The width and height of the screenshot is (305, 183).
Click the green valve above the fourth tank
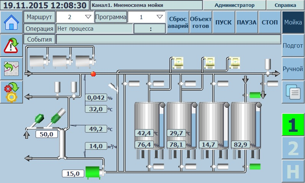254,95
